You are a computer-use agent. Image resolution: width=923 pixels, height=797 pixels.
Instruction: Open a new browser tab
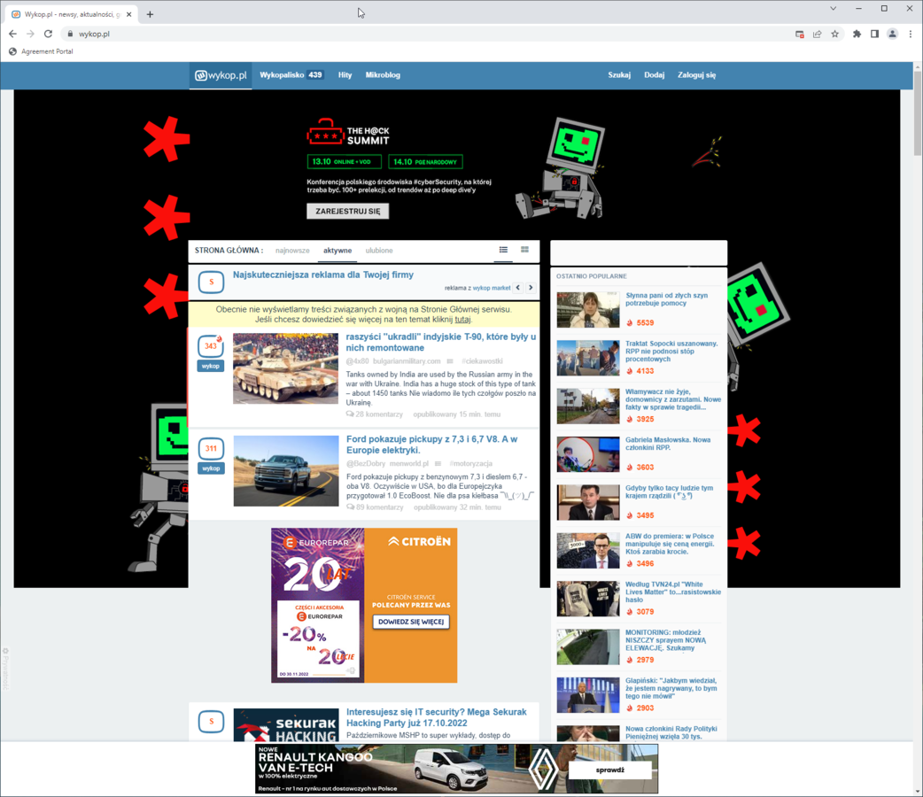[150, 14]
